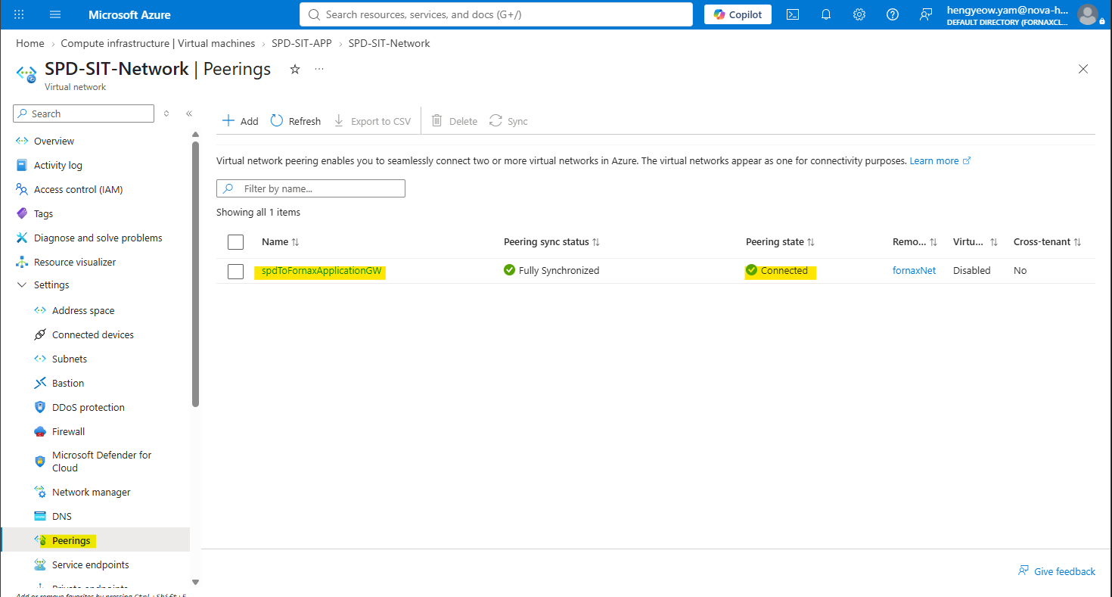Open portal settings gear
The image size is (1112, 597).
click(859, 14)
